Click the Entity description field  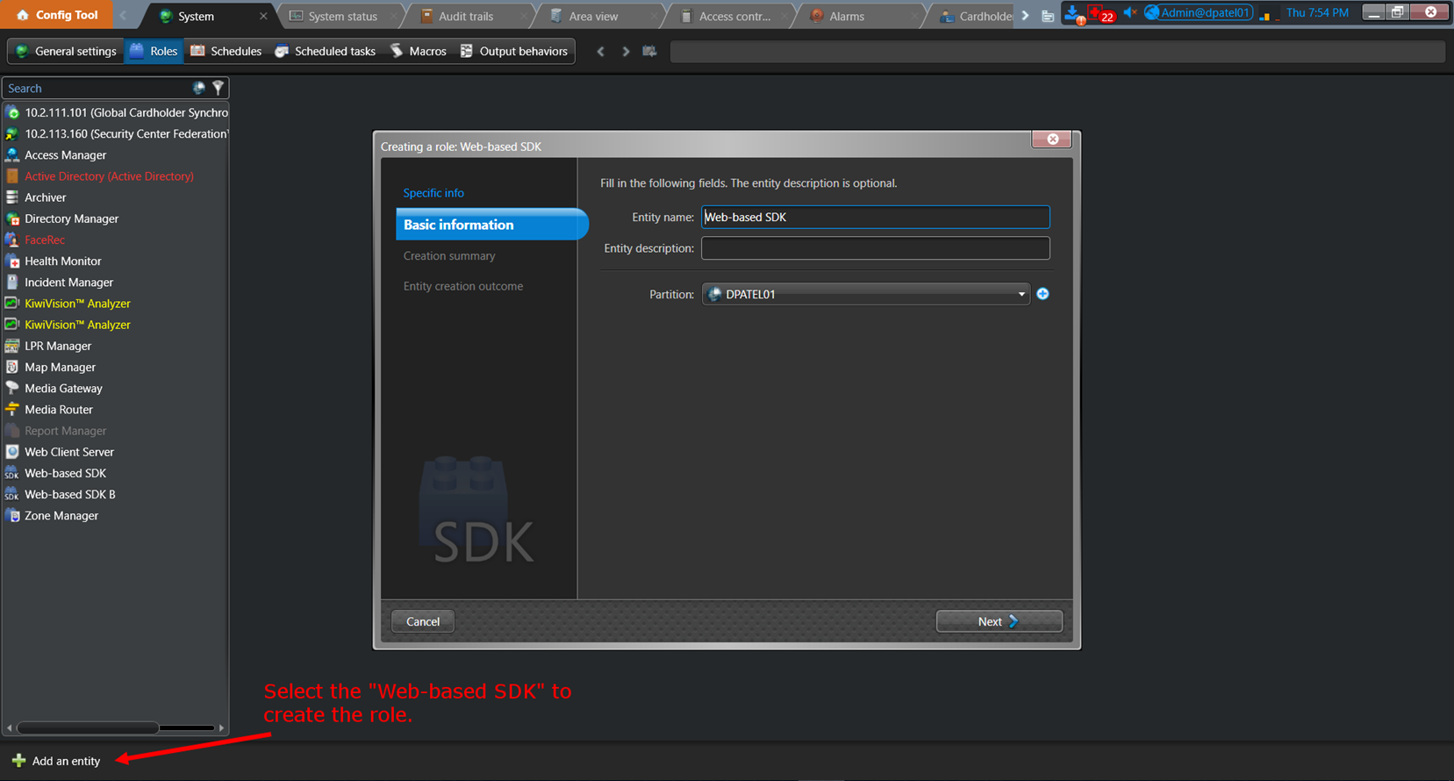(x=876, y=248)
